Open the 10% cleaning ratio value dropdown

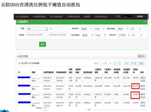pos(136,35)
